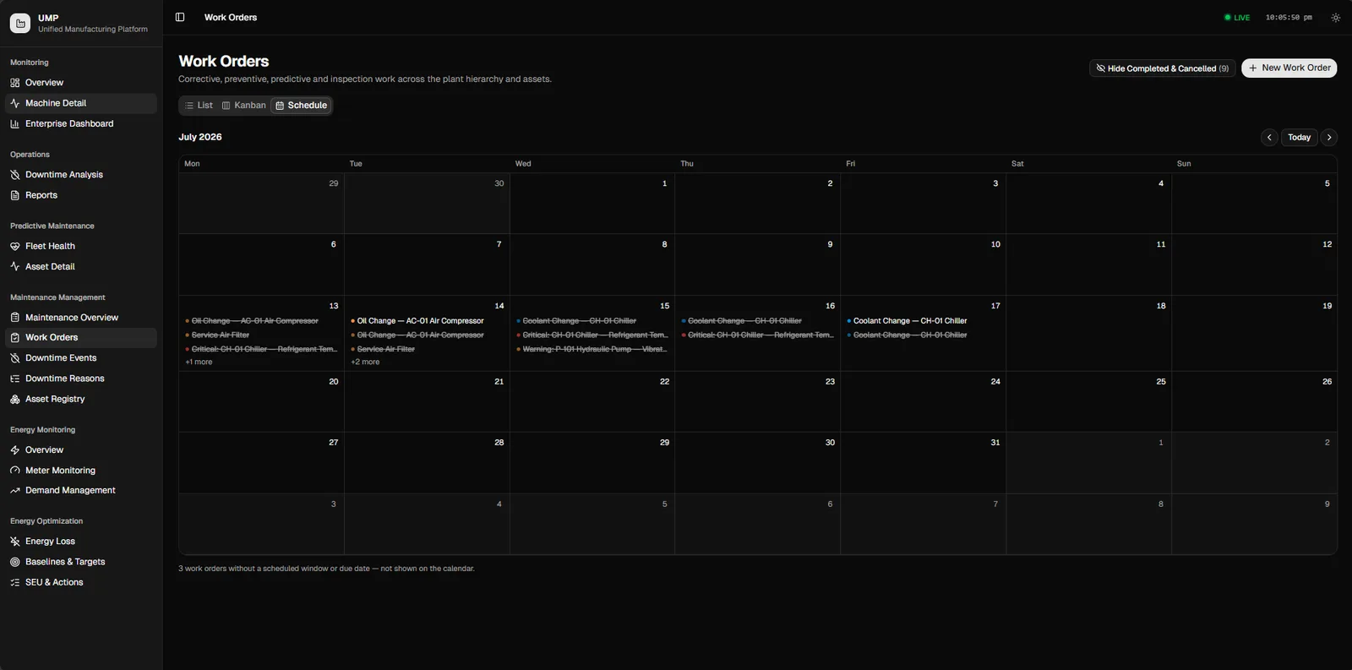Go to next month with right chevron
The height and width of the screenshot is (670, 1352).
[1329, 138]
